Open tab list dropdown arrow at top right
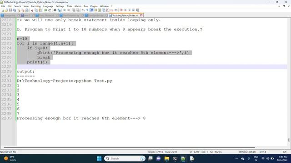Image resolution: width=291 pixels, height=163 pixels. coord(284,6)
